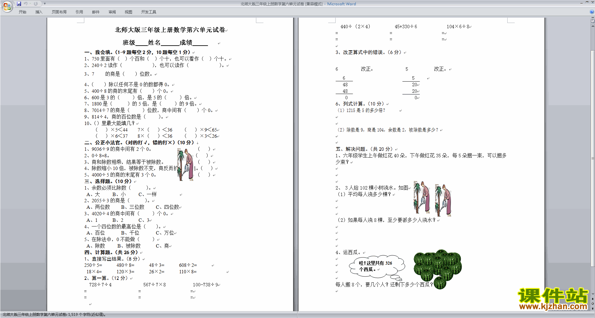Click the question （1）1215是5的多少倍？
595x318 pixels.
click(x=361, y=110)
